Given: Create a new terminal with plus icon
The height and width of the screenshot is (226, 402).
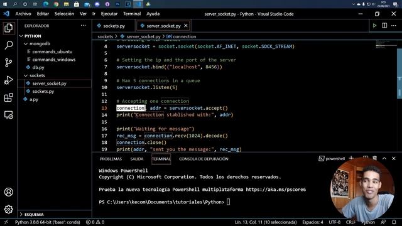Looking at the screenshot, I should pos(351,158).
